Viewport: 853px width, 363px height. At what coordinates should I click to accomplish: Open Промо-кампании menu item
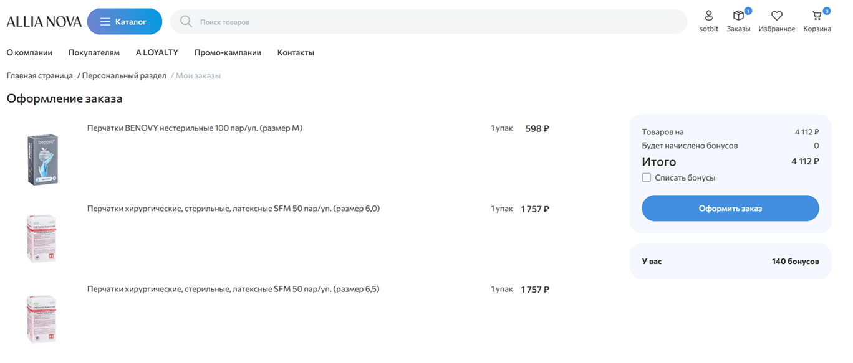pyautogui.click(x=228, y=53)
